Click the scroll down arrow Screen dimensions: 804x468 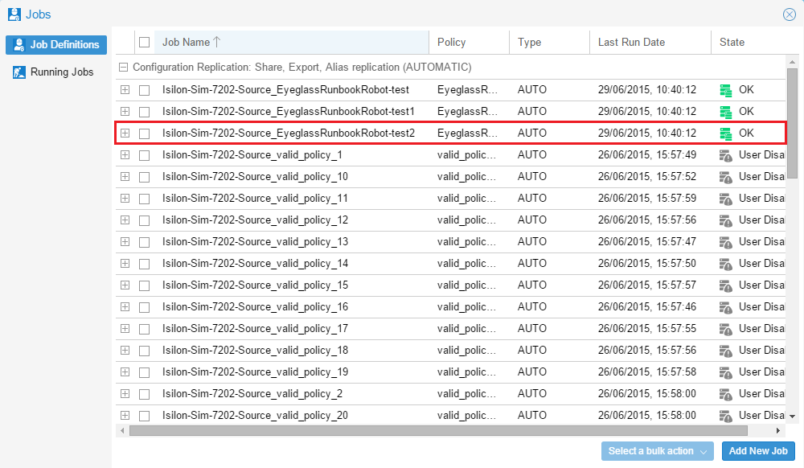(x=793, y=417)
